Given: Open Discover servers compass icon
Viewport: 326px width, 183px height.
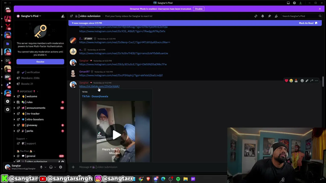Looking at the screenshot, I should coord(8,109).
